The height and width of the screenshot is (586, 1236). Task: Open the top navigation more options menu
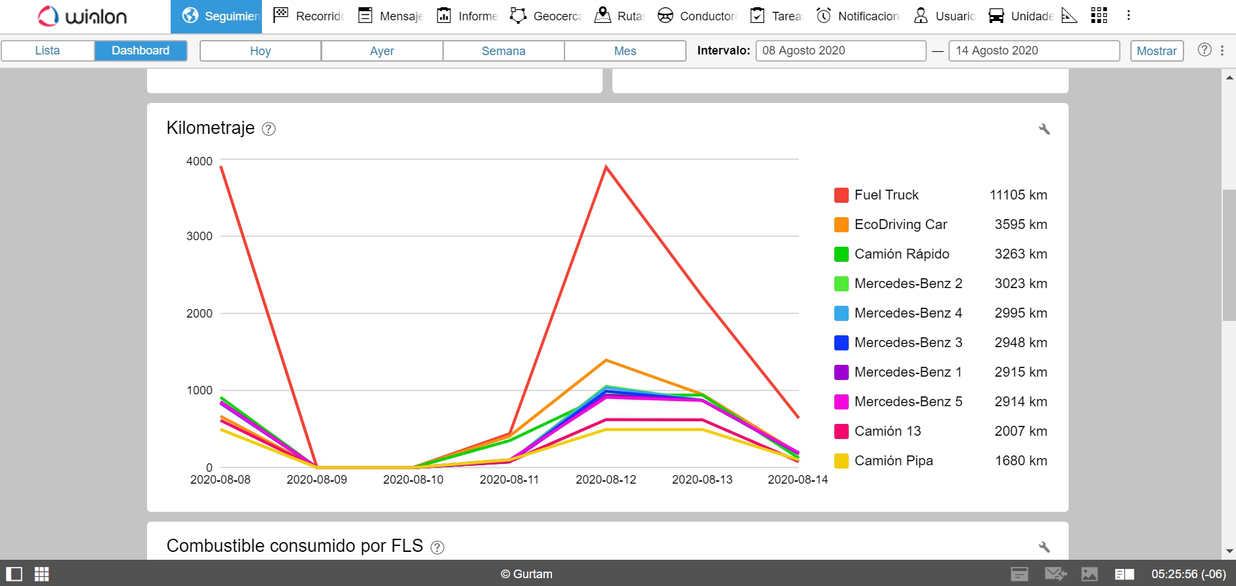1128,16
